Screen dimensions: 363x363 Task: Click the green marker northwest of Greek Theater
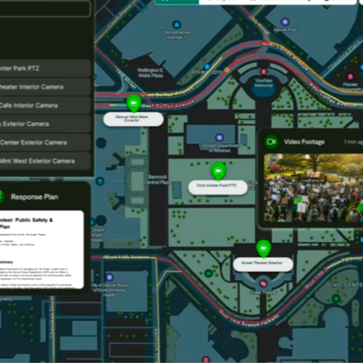[x=209, y=273]
